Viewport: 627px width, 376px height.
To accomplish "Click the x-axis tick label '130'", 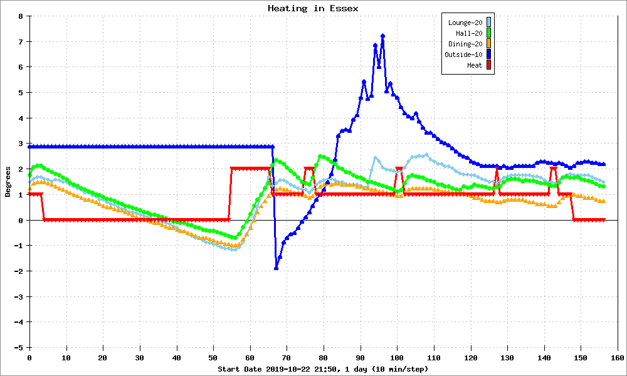I will [507, 358].
